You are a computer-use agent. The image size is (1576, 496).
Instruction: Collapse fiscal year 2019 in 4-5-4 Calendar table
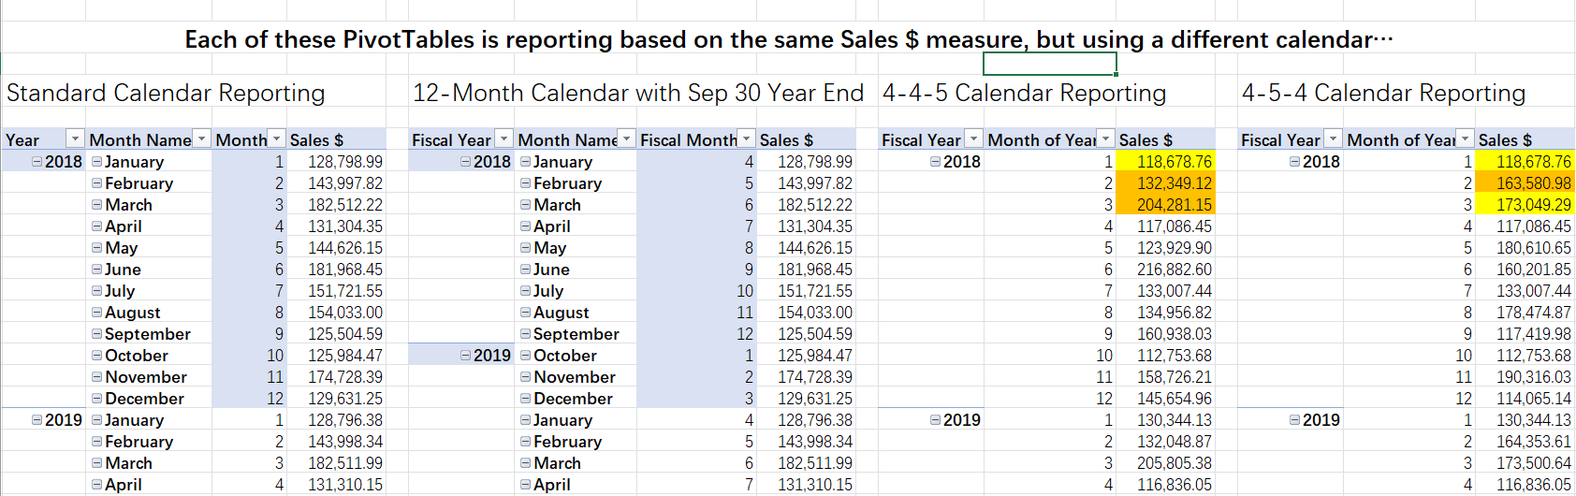pyautogui.click(x=1294, y=420)
